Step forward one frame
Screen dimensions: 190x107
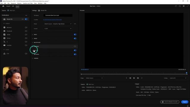pyautogui.click(x=138, y=78)
